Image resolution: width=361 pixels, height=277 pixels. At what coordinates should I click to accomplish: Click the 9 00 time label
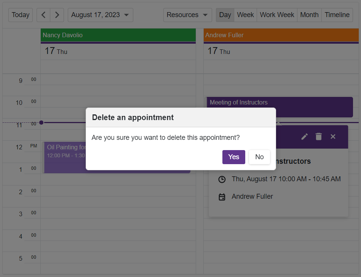tap(27, 80)
